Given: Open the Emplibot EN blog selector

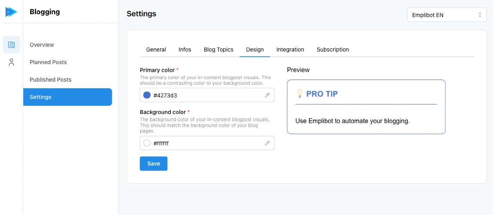Looking at the screenshot, I should click(x=447, y=15).
